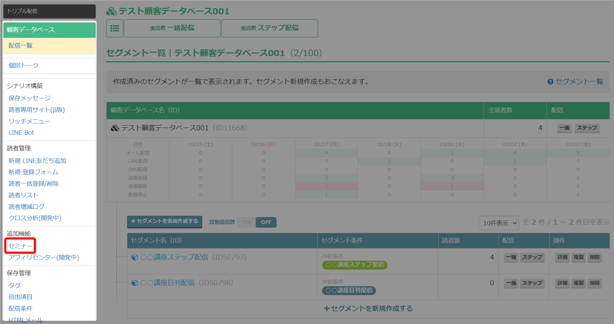This screenshot has width=614, height=324.
Task: Open タグ under 保存管理
Action: pyautogui.click(x=15, y=286)
